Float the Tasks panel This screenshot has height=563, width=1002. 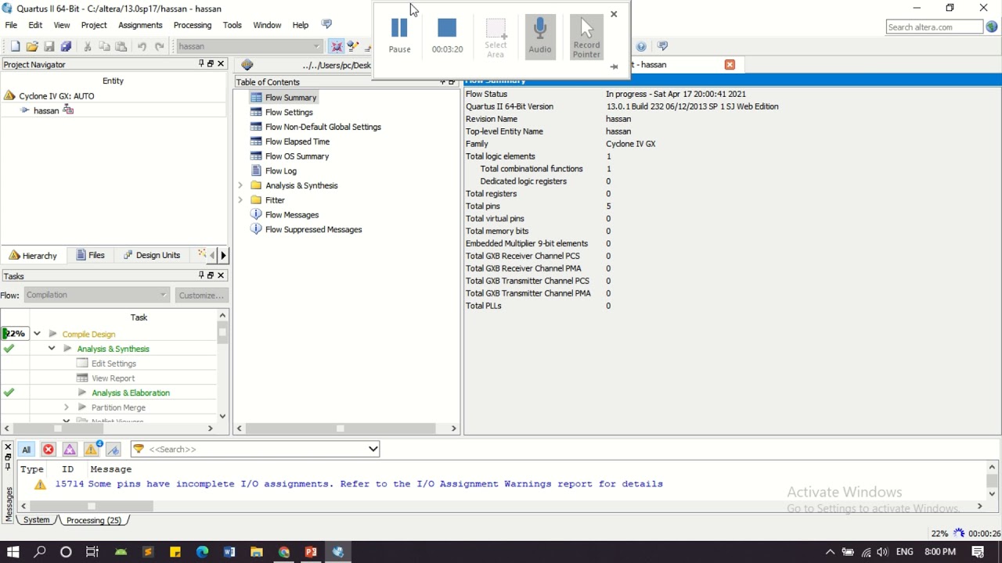211,275
